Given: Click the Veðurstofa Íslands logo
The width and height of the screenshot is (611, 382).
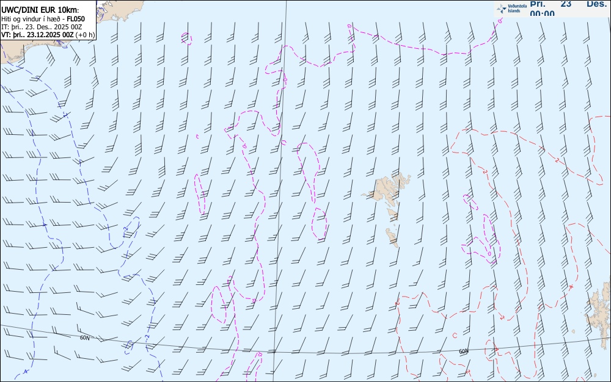Looking at the screenshot, I should coord(511,9).
